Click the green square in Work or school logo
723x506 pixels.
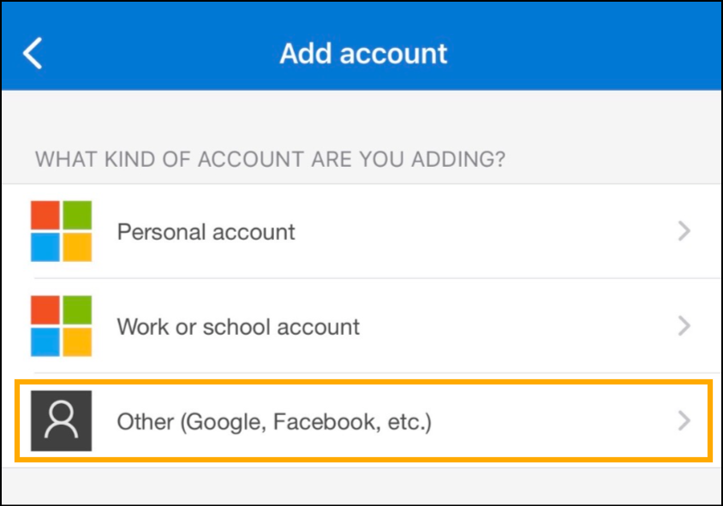[x=76, y=311]
